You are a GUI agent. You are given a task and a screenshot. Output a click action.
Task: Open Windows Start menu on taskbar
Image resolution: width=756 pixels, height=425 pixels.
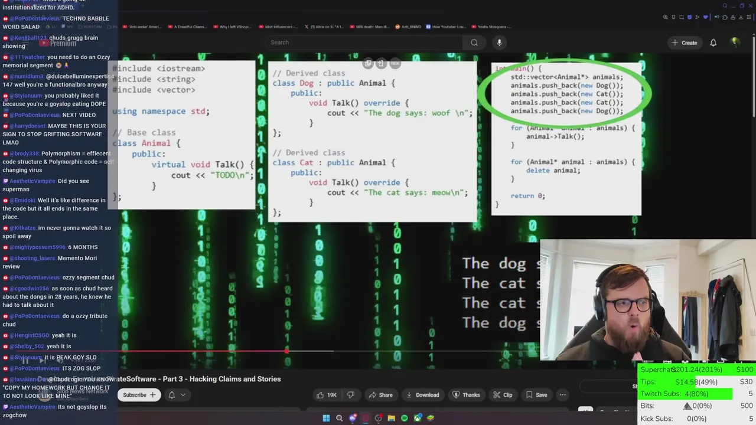pyautogui.click(x=326, y=418)
